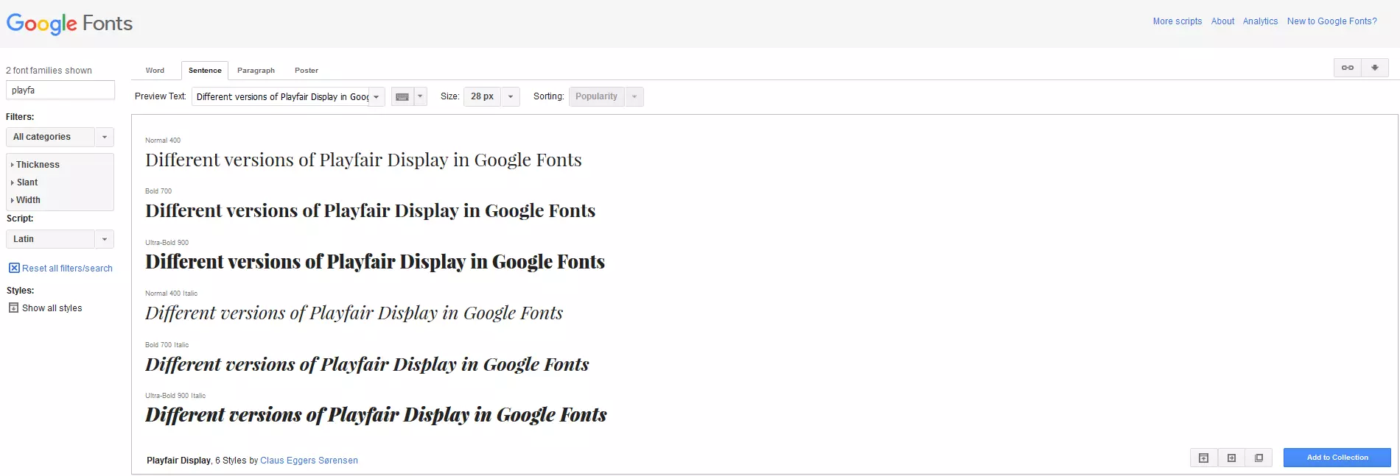The width and height of the screenshot is (1400, 476).
Task: Click the Playfair Display family name
Action: point(179,461)
